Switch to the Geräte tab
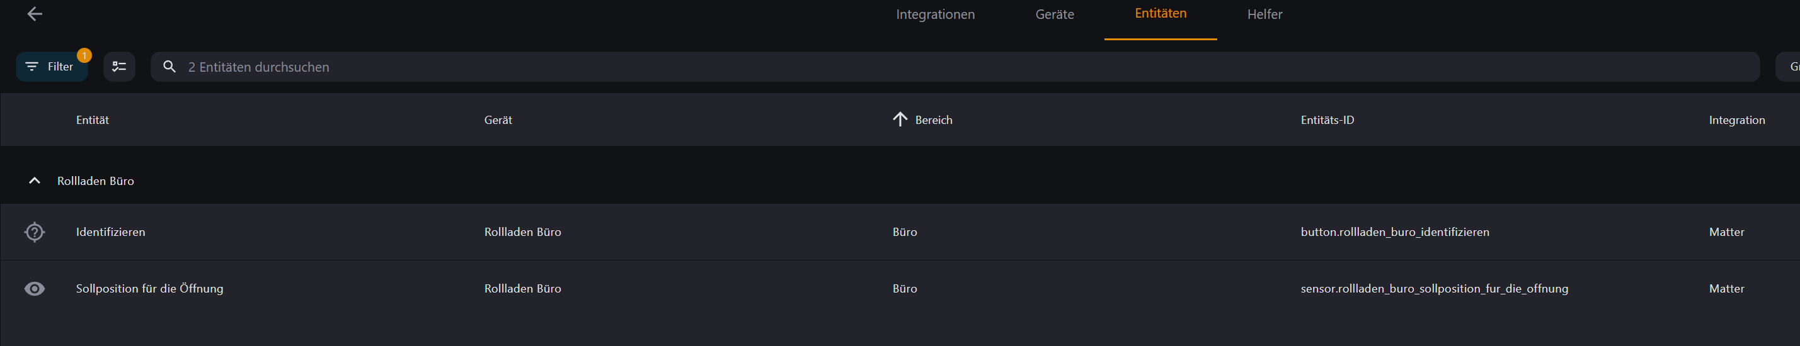The image size is (1800, 346). tap(1055, 14)
